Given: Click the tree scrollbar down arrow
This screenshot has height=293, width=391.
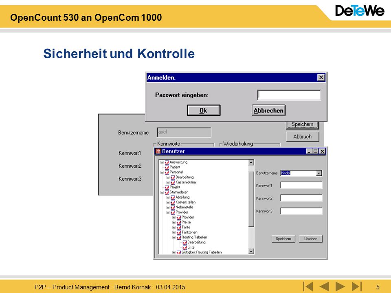Looking at the screenshot, I should tap(251, 251).
